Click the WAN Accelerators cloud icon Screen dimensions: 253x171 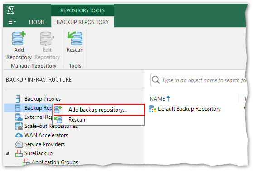coord(19,135)
